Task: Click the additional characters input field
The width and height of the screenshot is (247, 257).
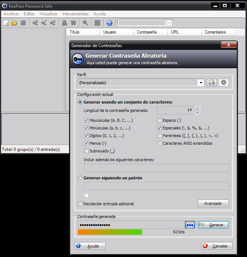Action: pyautogui.click(x=156, y=168)
